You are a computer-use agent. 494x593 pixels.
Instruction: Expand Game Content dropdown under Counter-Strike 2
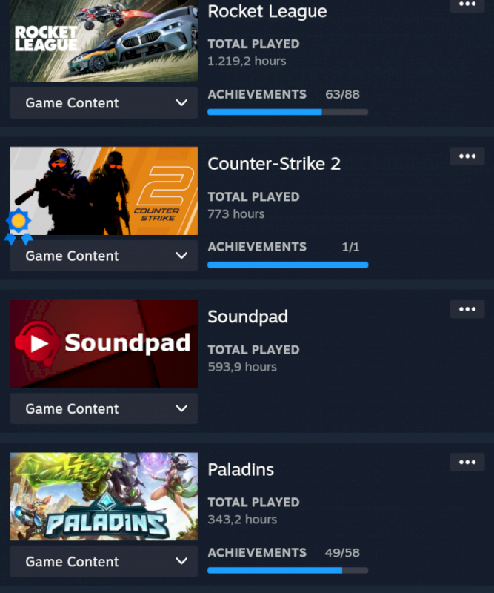(104, 256)
